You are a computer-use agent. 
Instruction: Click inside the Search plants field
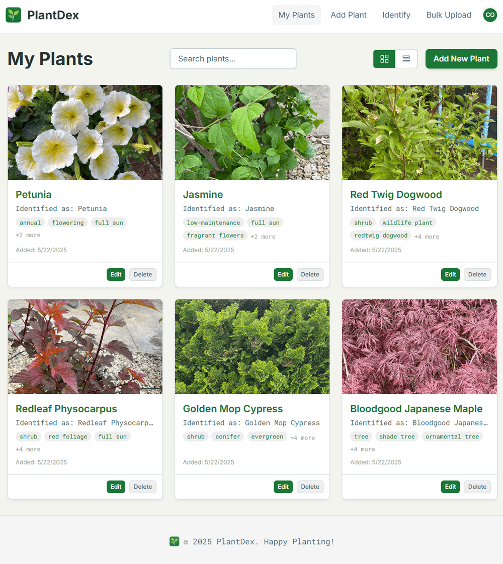click(x=233, y=59)
